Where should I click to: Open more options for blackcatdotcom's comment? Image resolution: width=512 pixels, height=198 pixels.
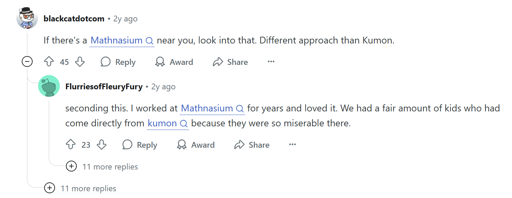271,62
